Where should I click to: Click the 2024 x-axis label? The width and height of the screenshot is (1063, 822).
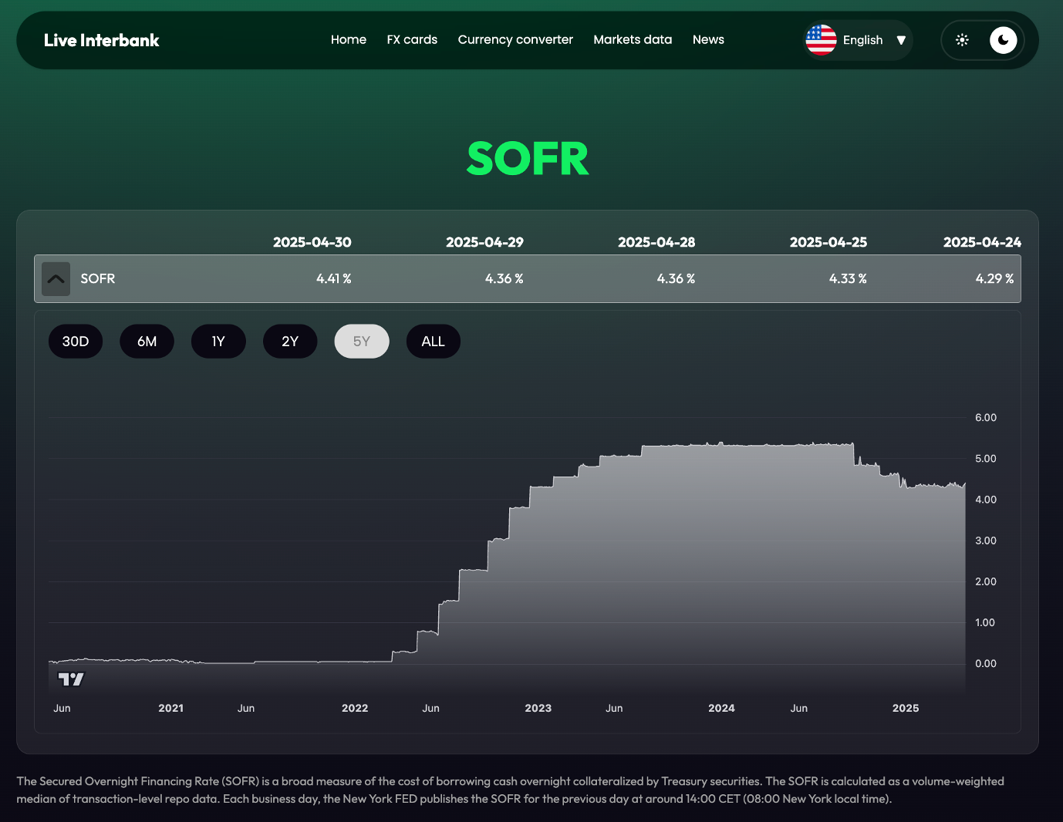(x=722, y=709)
